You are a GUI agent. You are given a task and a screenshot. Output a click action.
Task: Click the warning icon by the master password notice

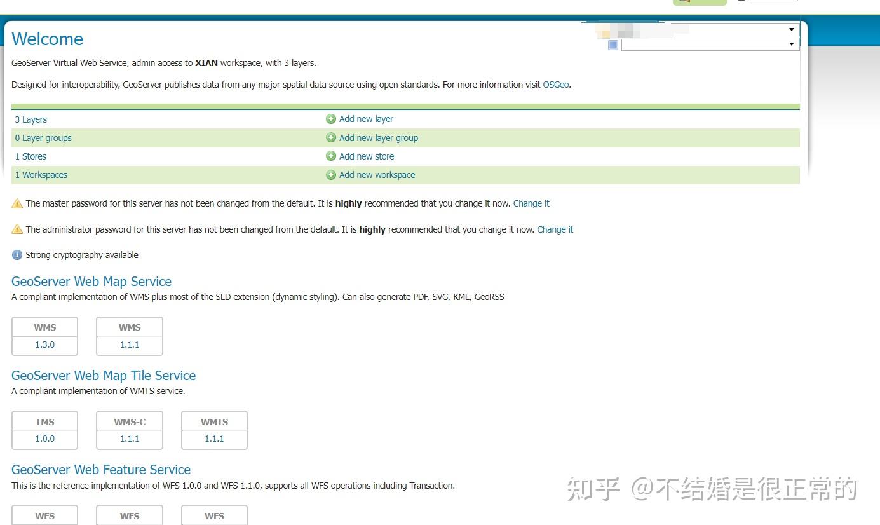(x=17, y=203)
